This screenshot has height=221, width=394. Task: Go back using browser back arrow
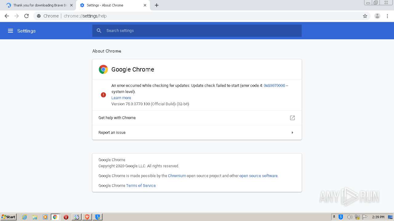7,16
